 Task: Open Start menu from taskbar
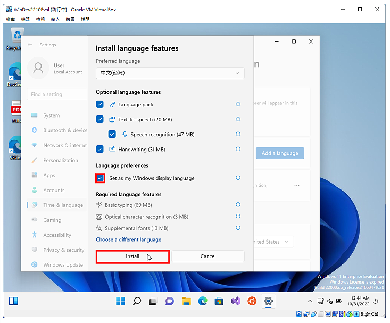pyautogui.click(x=120, y=301)
